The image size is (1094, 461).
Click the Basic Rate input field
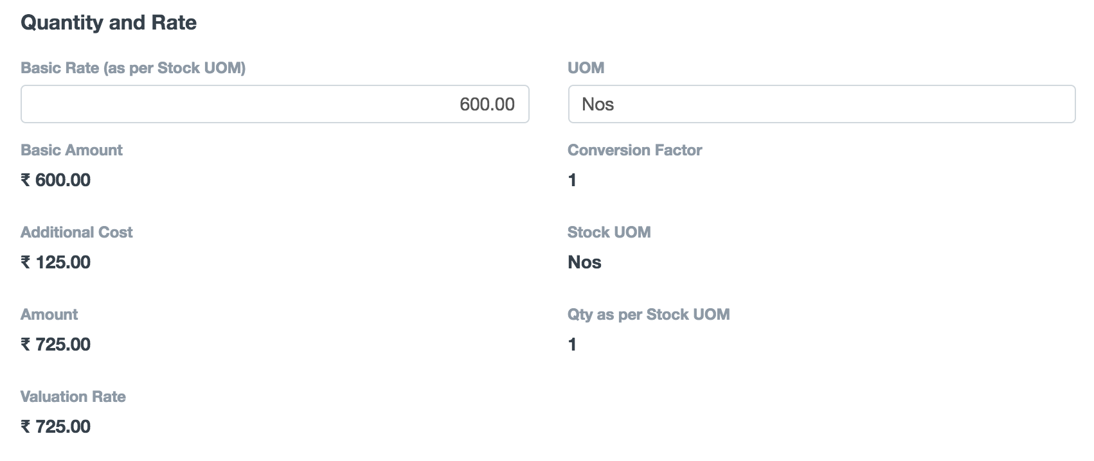[x=274, y=104]
